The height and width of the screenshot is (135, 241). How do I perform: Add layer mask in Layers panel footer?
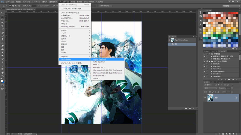pos(223,134)
